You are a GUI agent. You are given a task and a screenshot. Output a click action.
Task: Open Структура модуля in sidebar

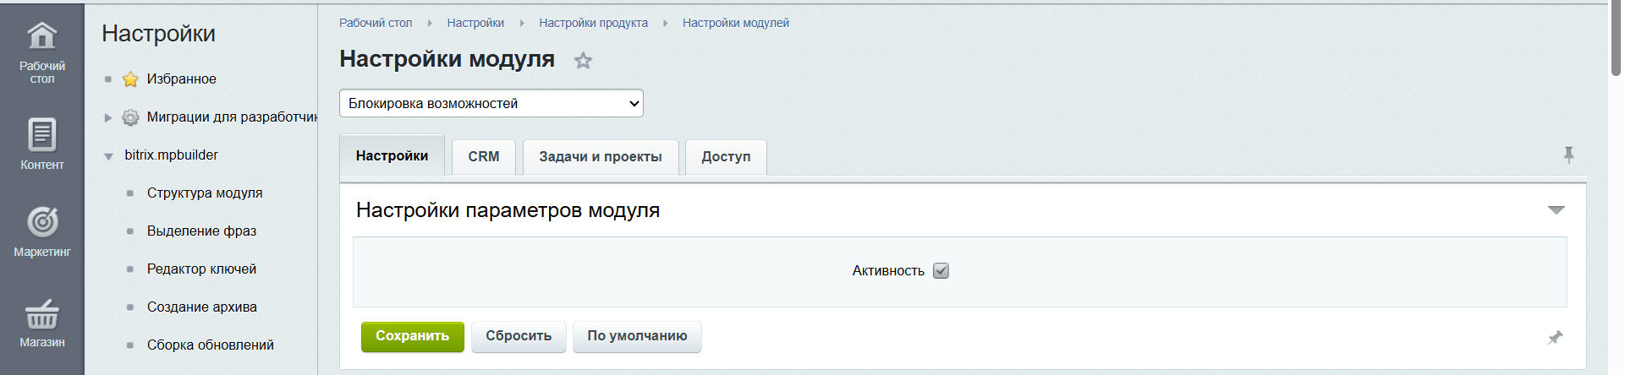[x=205, y=193]
